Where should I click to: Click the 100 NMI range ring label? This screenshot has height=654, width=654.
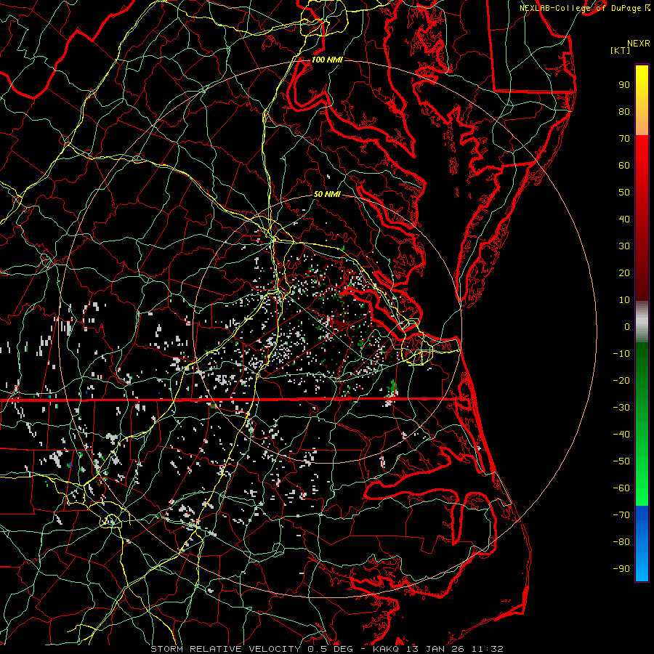(x=327, y=60)
